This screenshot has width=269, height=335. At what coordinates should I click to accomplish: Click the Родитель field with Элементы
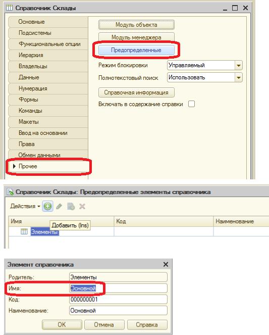119,277
